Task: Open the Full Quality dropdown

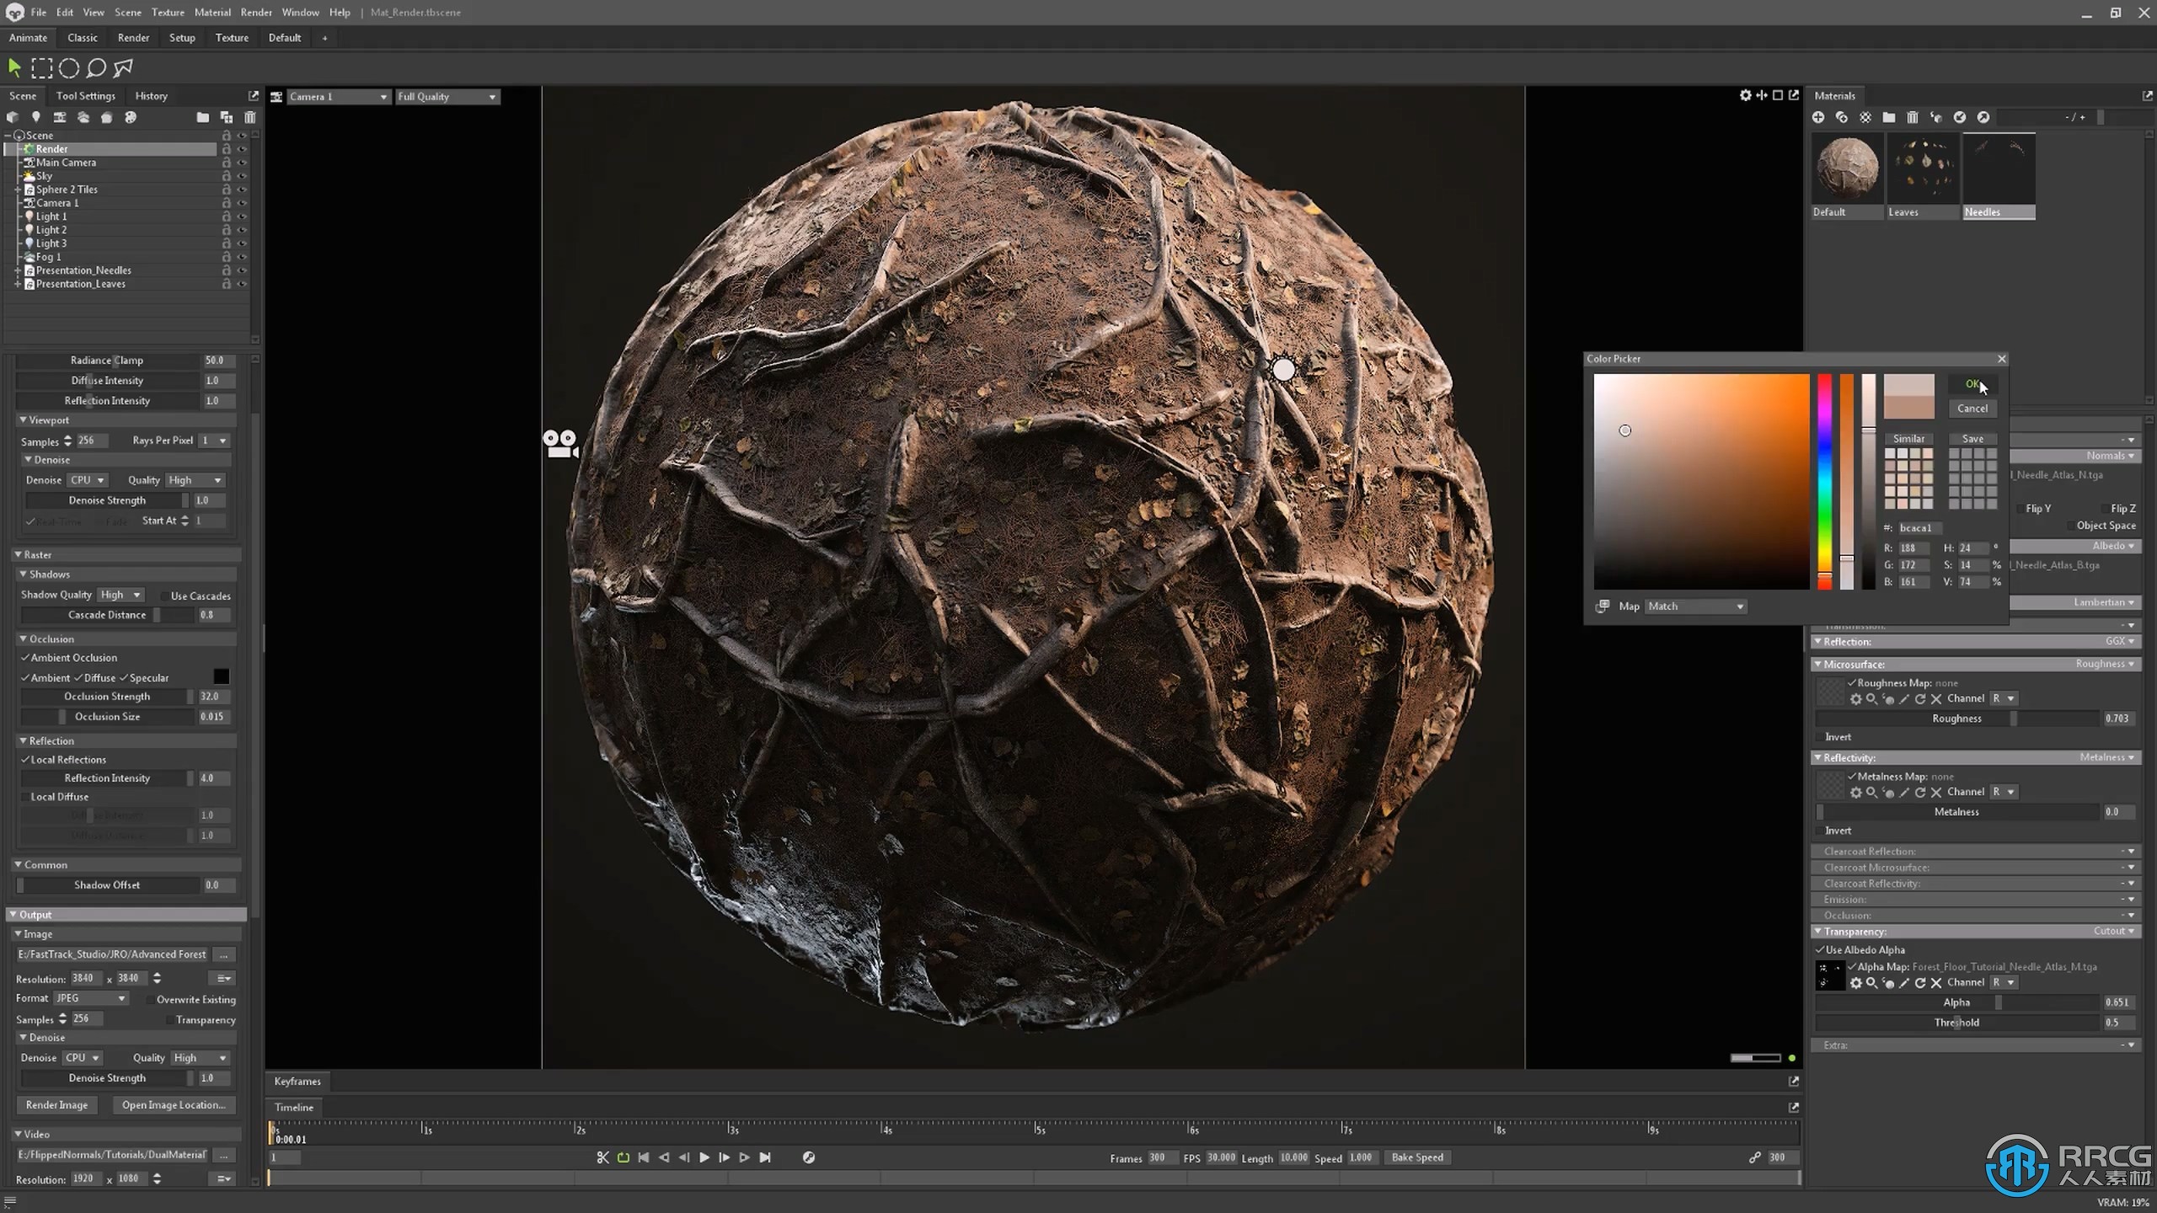Action: 447,97
